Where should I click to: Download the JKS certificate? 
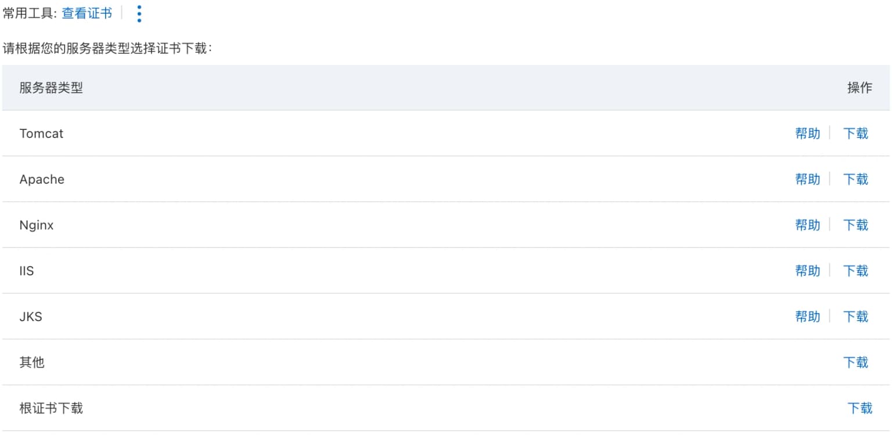point(855,316)
